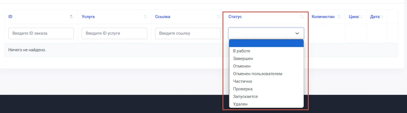Click the ID column header text
Screen dimensions: 407x113
point(10,17)
